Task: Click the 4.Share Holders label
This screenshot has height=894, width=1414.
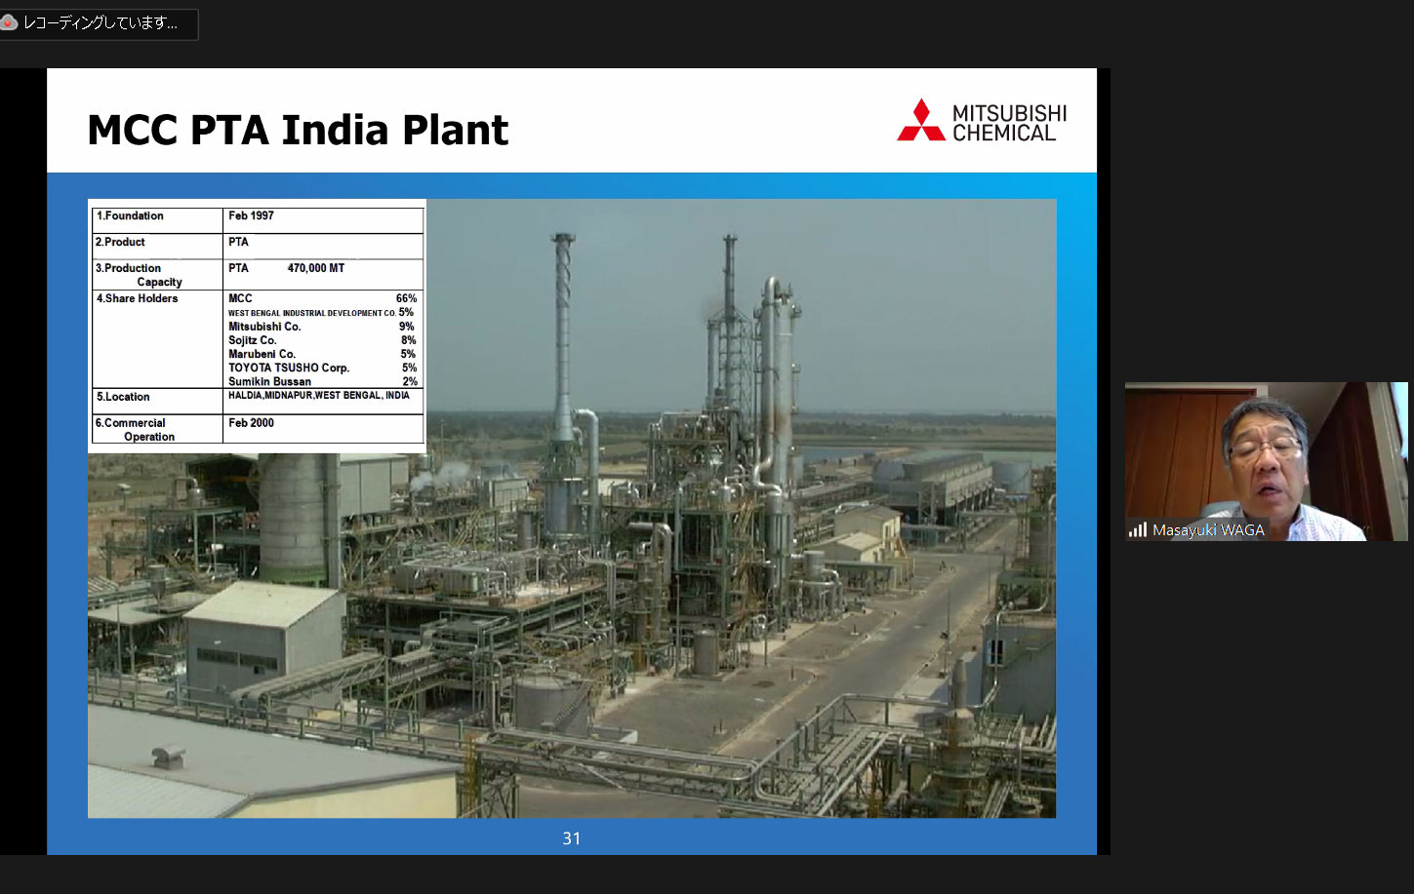Action: 137,298
